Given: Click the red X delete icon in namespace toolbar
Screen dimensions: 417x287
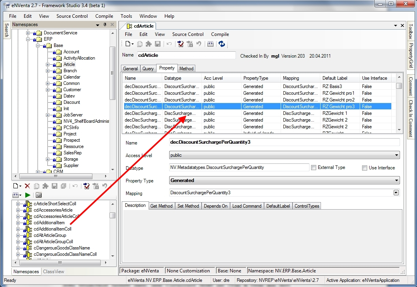Looking at the screenshot, I should [x=27, y=186].
